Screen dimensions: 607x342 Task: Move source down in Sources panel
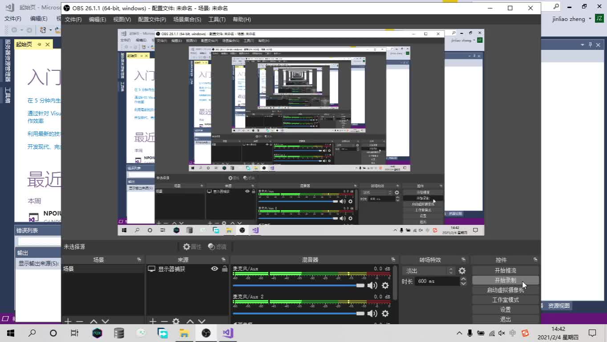coord(202,322)
